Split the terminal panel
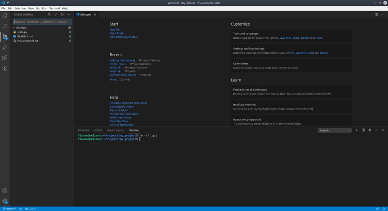This screenshot has width=388, height=211. [363, 130]
